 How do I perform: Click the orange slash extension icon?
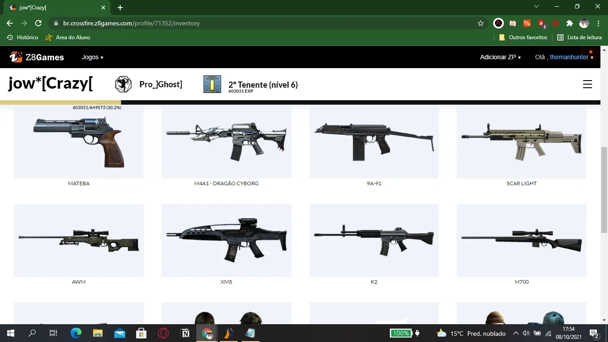point(527,23)
